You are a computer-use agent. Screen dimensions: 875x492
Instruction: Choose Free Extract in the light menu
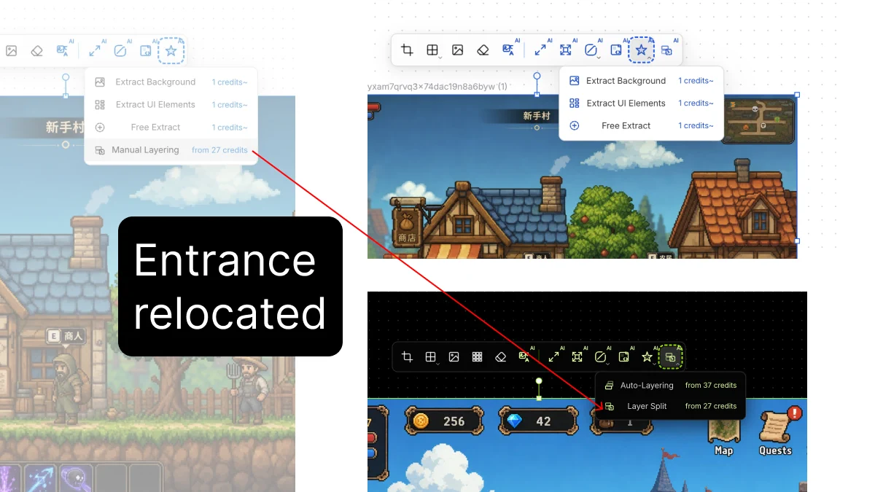(x=642, y=126)
